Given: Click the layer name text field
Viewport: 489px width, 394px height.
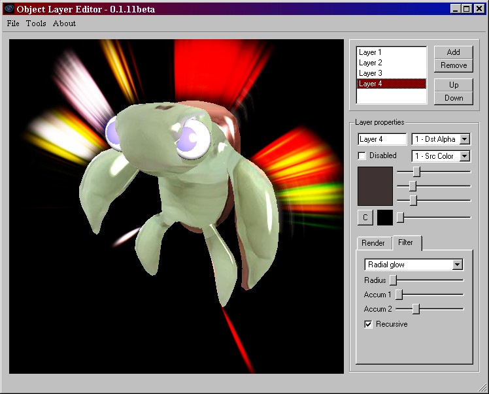Looking at the screenshot, I should [382, 139].
